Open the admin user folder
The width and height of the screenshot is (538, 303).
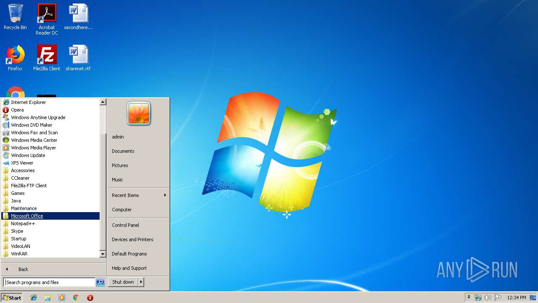pos(139,137)
